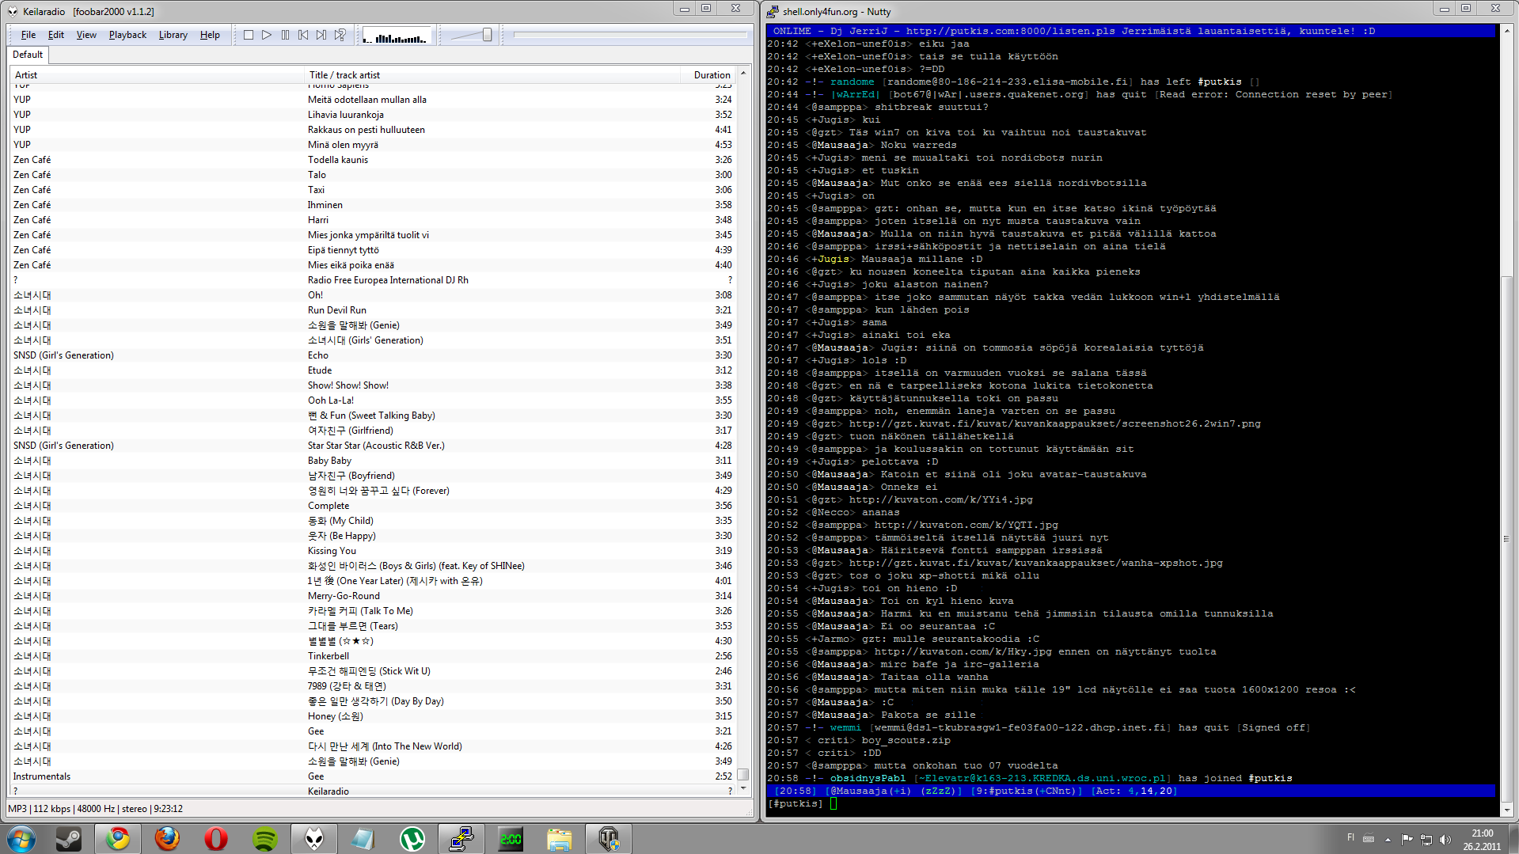1519x854 pixels.
Task: Skip to the previous track
Action: 303,35
